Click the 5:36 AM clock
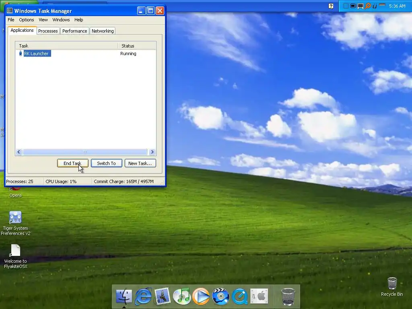 pos(397,6)
